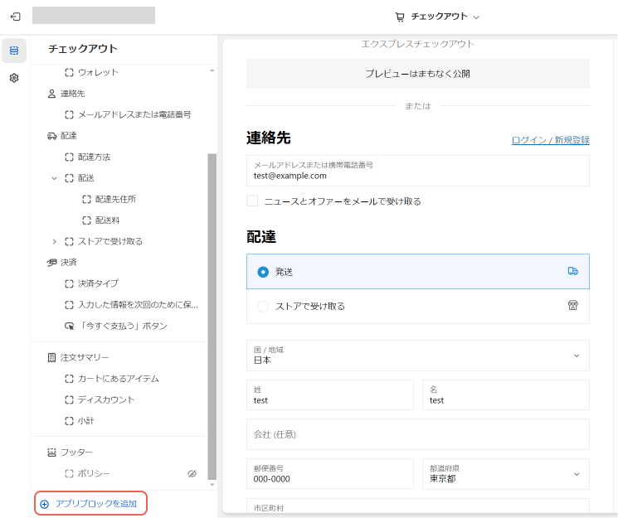Click block icon next to 配達先住所
The image size is (618, 518).
point(87,199)
